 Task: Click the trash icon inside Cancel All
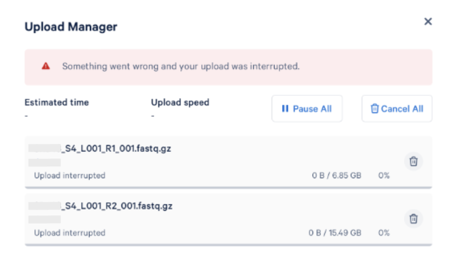pos(375,108)
